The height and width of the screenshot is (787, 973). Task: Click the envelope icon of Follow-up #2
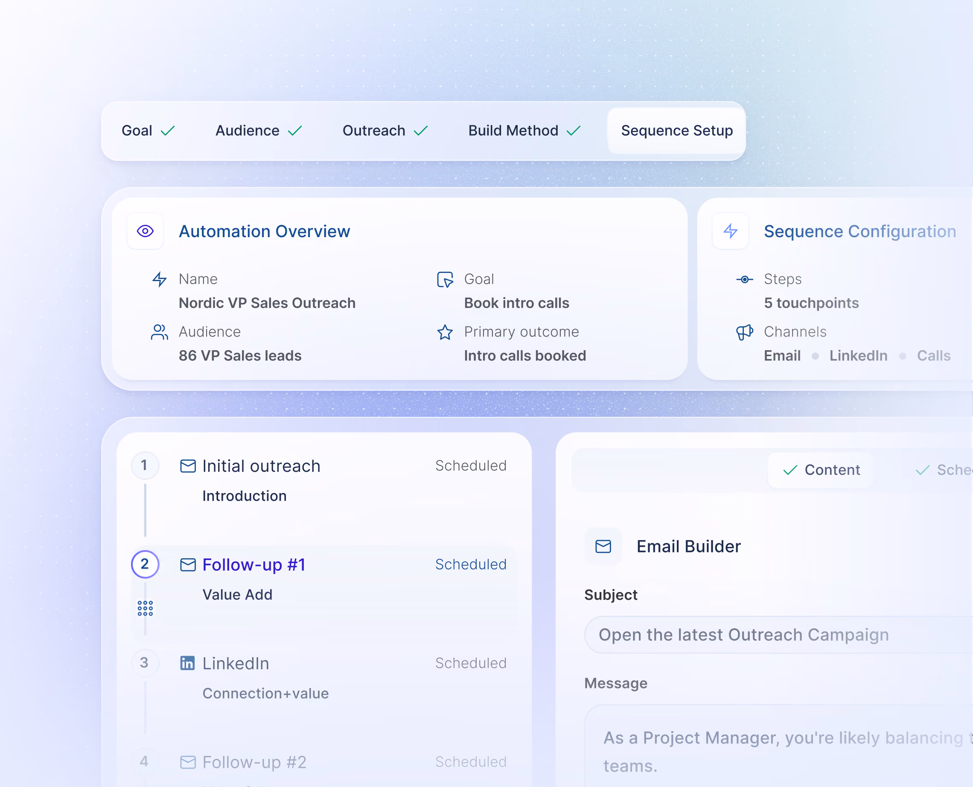188,762
